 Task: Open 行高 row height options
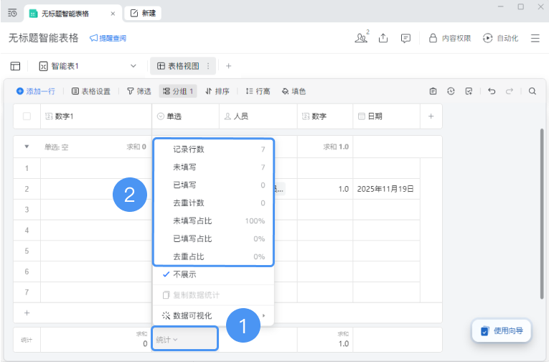[x=258, y=91]
